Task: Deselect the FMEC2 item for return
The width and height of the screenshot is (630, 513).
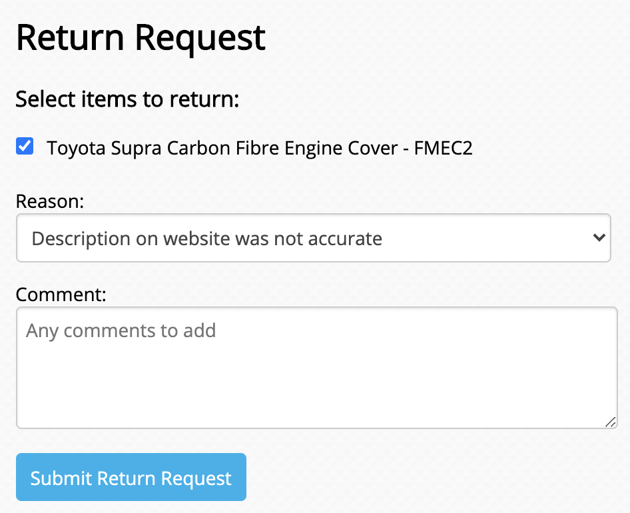Action: (x=25, y=147)
